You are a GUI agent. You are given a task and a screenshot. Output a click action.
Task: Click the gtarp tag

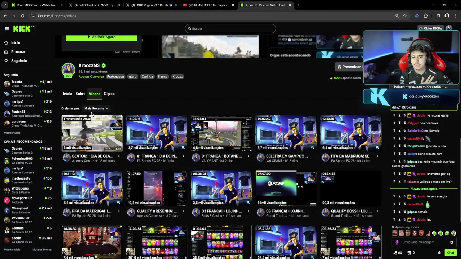pos(133,77)
